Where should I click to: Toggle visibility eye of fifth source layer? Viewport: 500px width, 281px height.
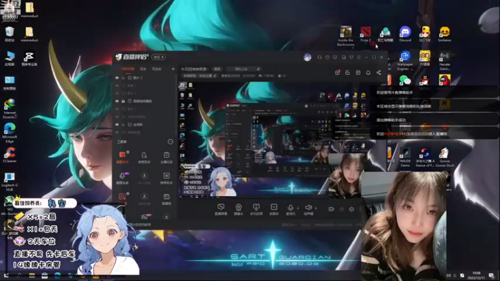point(117,109)
